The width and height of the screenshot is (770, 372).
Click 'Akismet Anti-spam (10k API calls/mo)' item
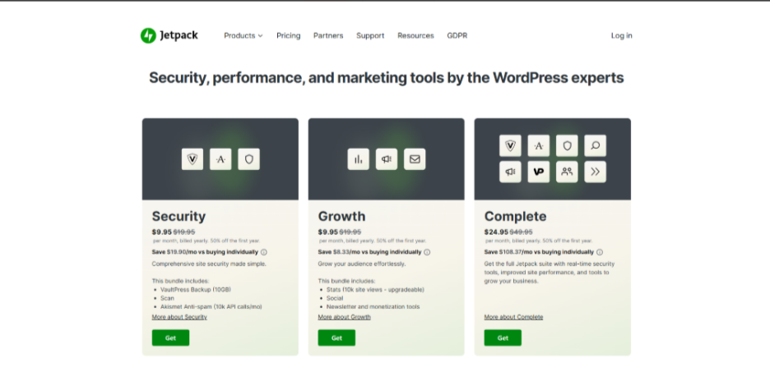(211, 307)
